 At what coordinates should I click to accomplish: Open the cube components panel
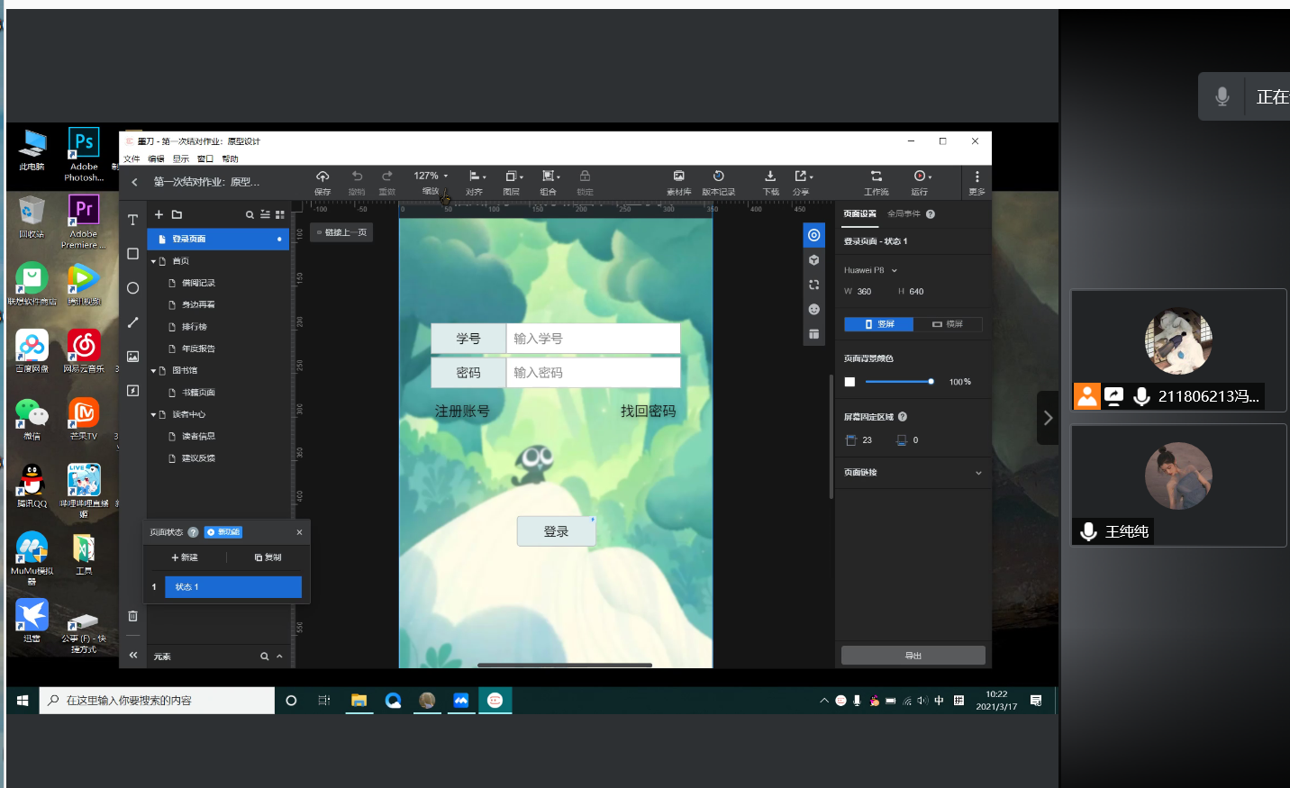[813, 260]
